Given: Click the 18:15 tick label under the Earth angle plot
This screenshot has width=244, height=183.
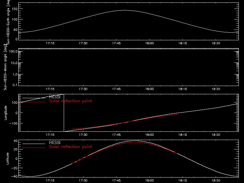Looking at the screenshot, I should tap(182, 43).
